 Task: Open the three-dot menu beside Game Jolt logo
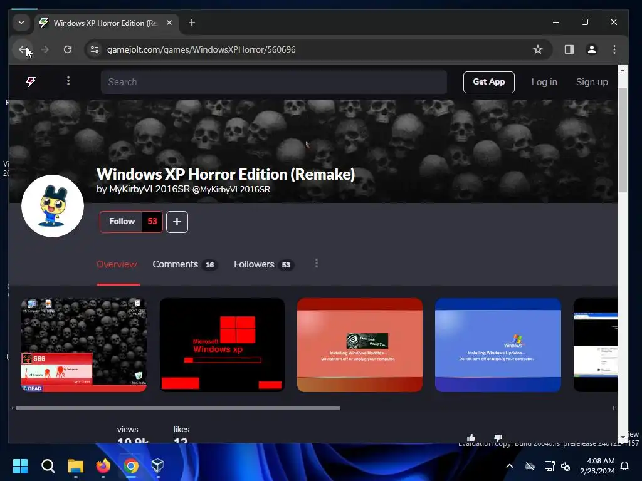tap(68, 81)
